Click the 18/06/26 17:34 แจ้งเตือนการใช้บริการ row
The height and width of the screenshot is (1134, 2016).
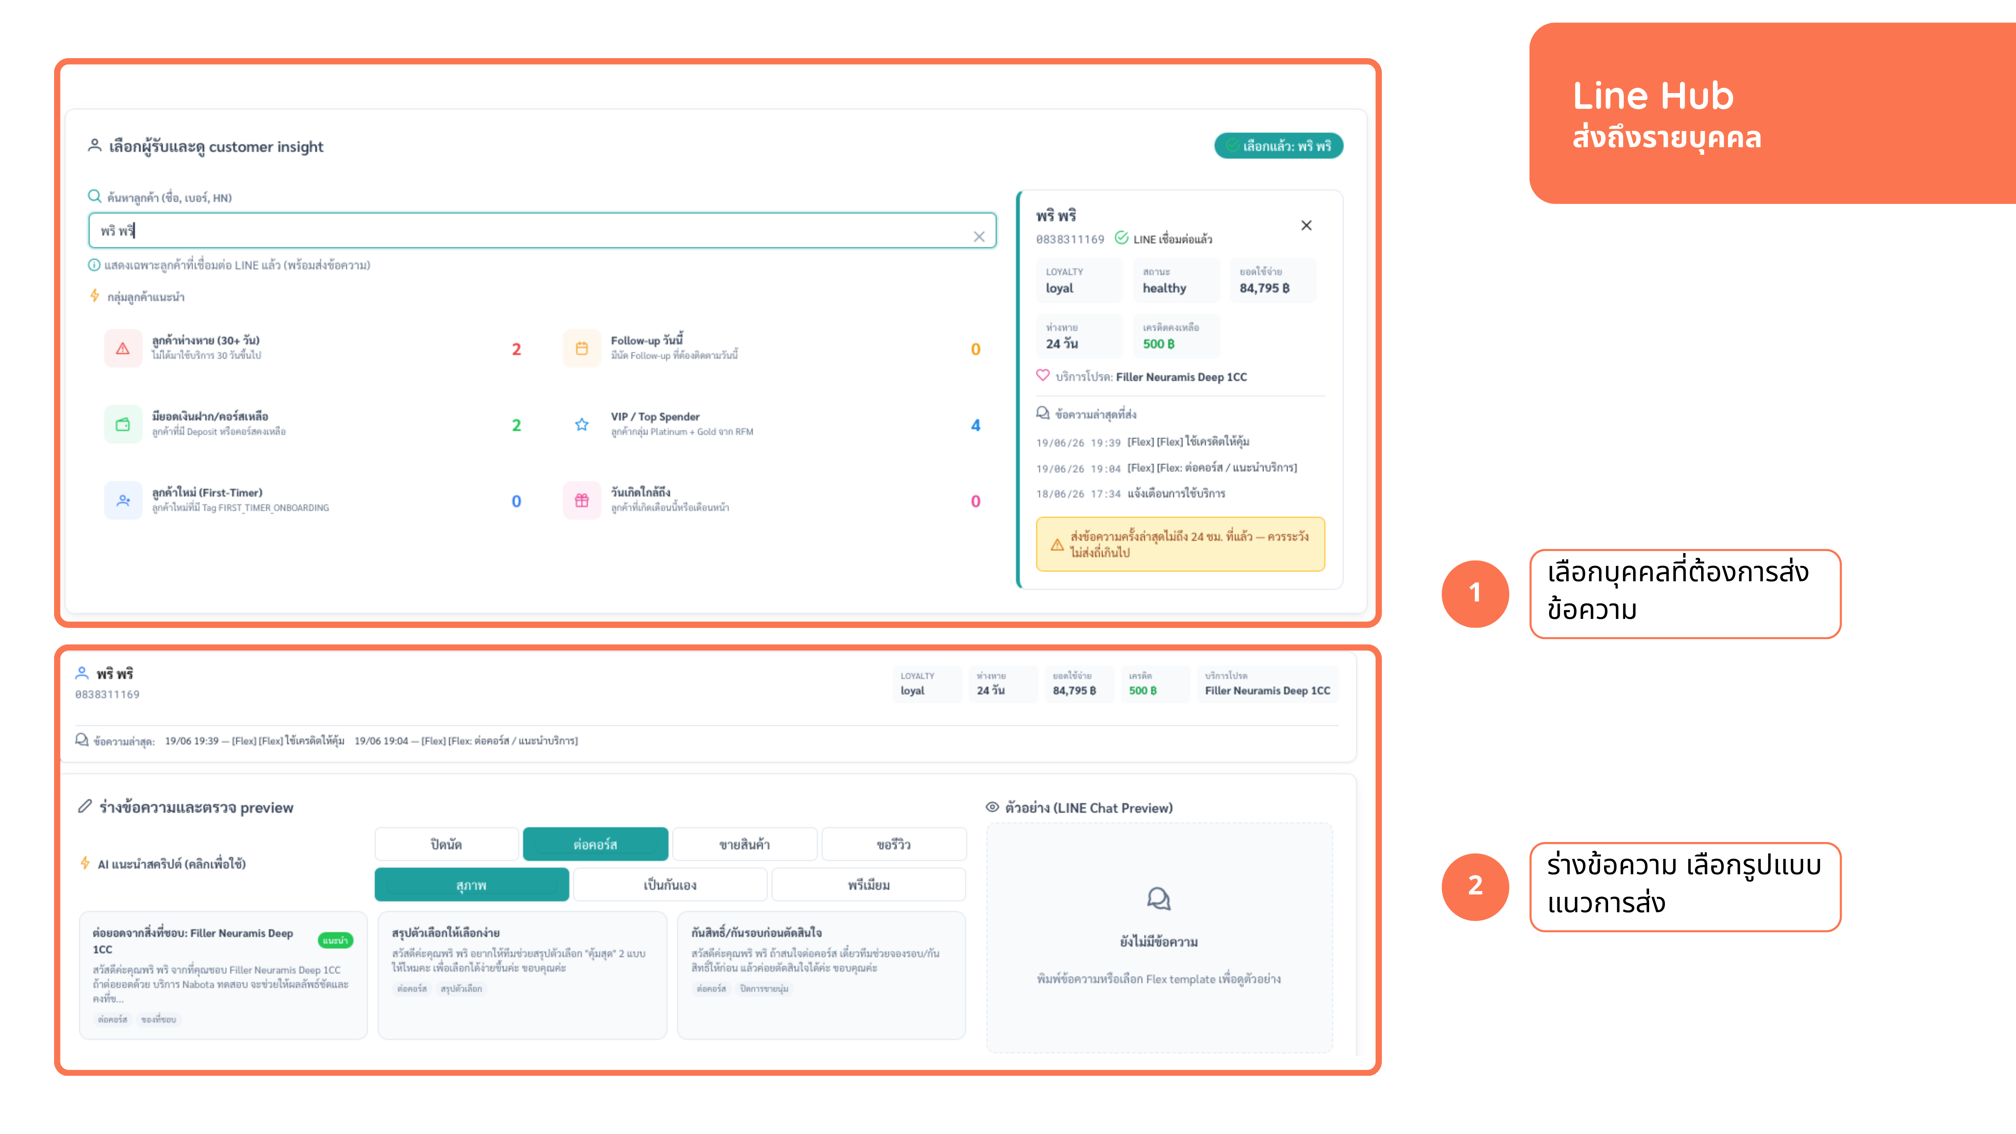pyautogui.click(x=1180, y=494)
